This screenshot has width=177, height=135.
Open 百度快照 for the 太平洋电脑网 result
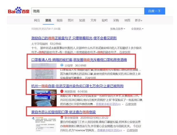click(125, 52)
